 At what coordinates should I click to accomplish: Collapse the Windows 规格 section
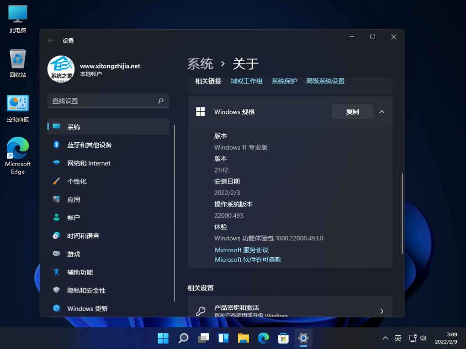(x=381, y=111)
